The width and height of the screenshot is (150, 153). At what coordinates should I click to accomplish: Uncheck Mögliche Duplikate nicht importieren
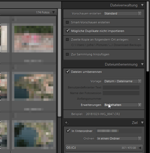coord(67,31)
